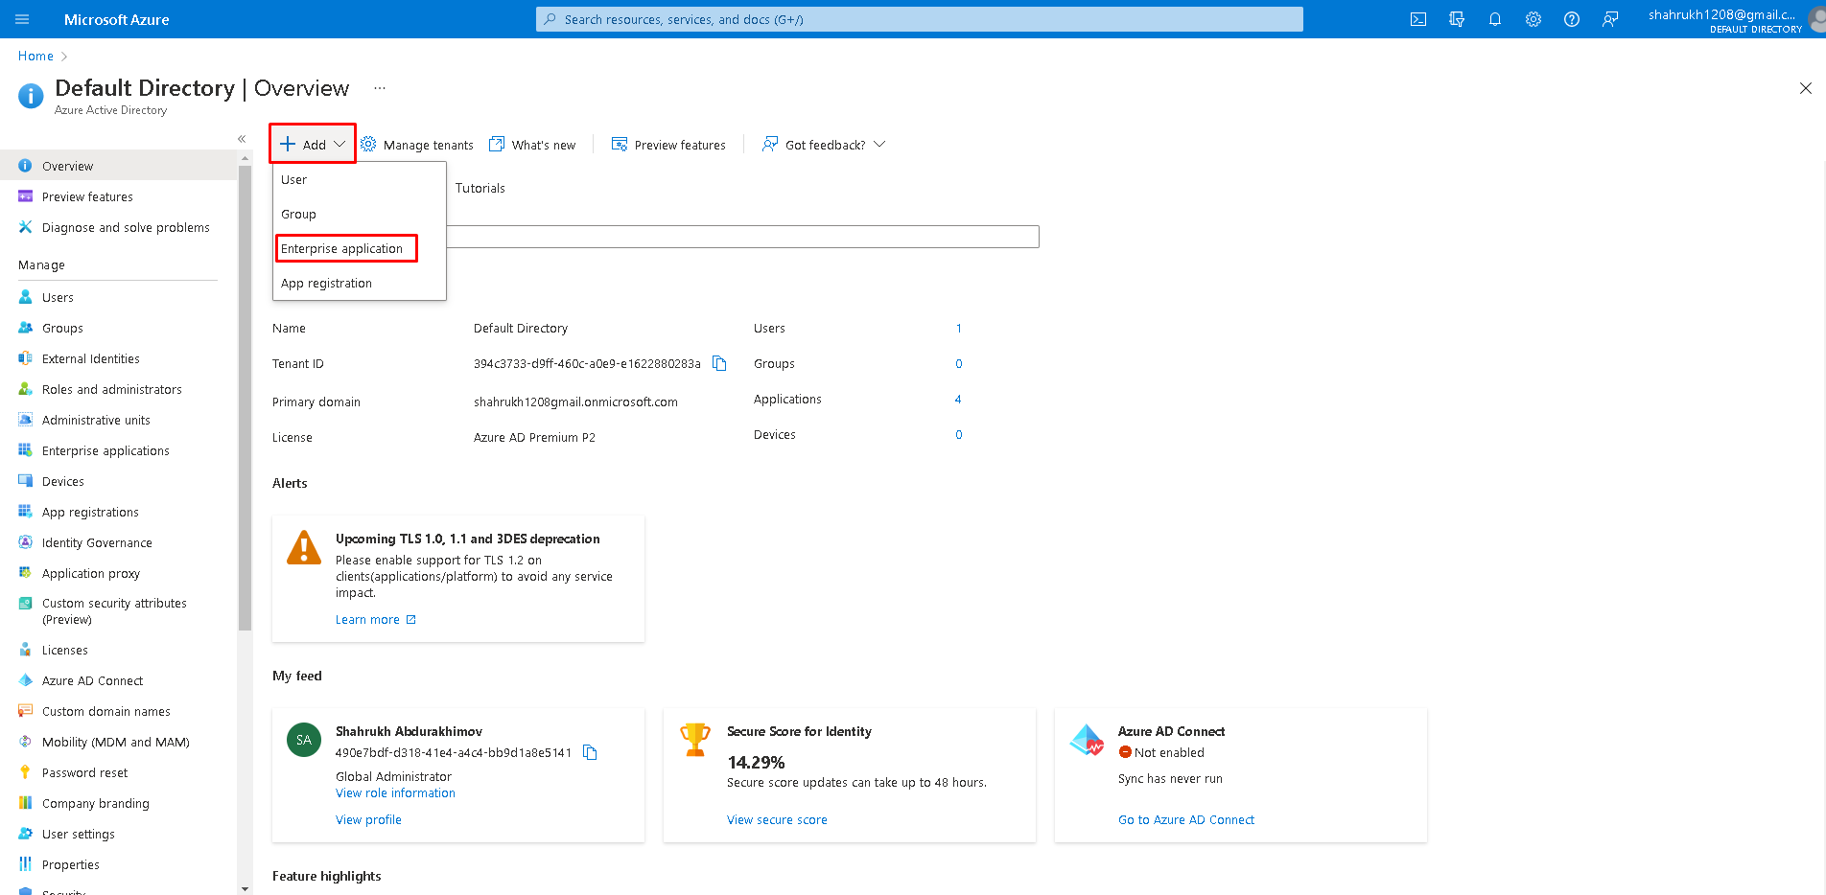Click primary domain shahrukh1208gmail.onmicrosoft.com text
Image resolution: width=1826 pixels, height=895 pixels.
click(x=575, y=402)
